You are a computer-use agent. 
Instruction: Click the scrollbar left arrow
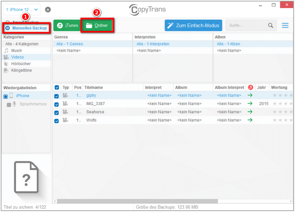[55, 201]
